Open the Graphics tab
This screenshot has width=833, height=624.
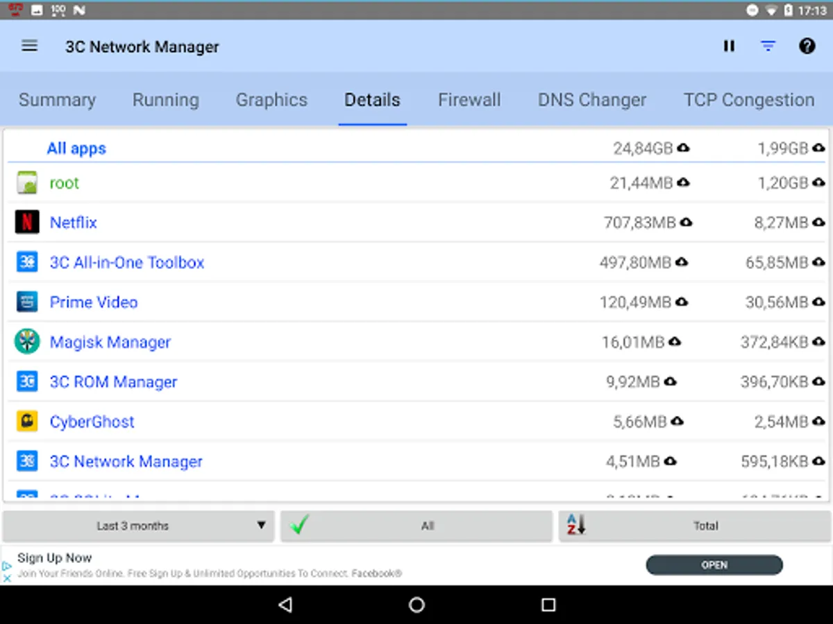271,100
